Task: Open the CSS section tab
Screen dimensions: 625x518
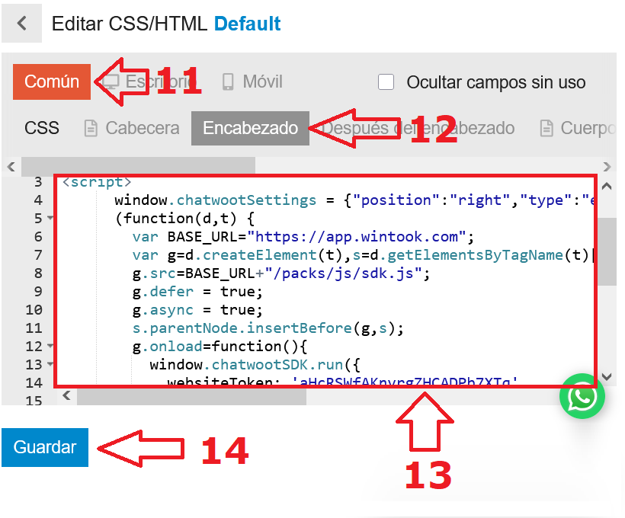Action: point(41,128)
